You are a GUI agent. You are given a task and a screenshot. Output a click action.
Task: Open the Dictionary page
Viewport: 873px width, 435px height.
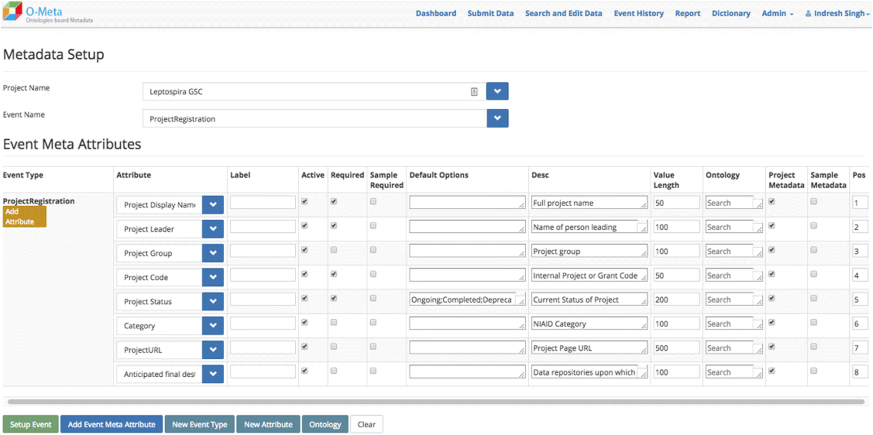pyautogui.click(x=731, y=13)
